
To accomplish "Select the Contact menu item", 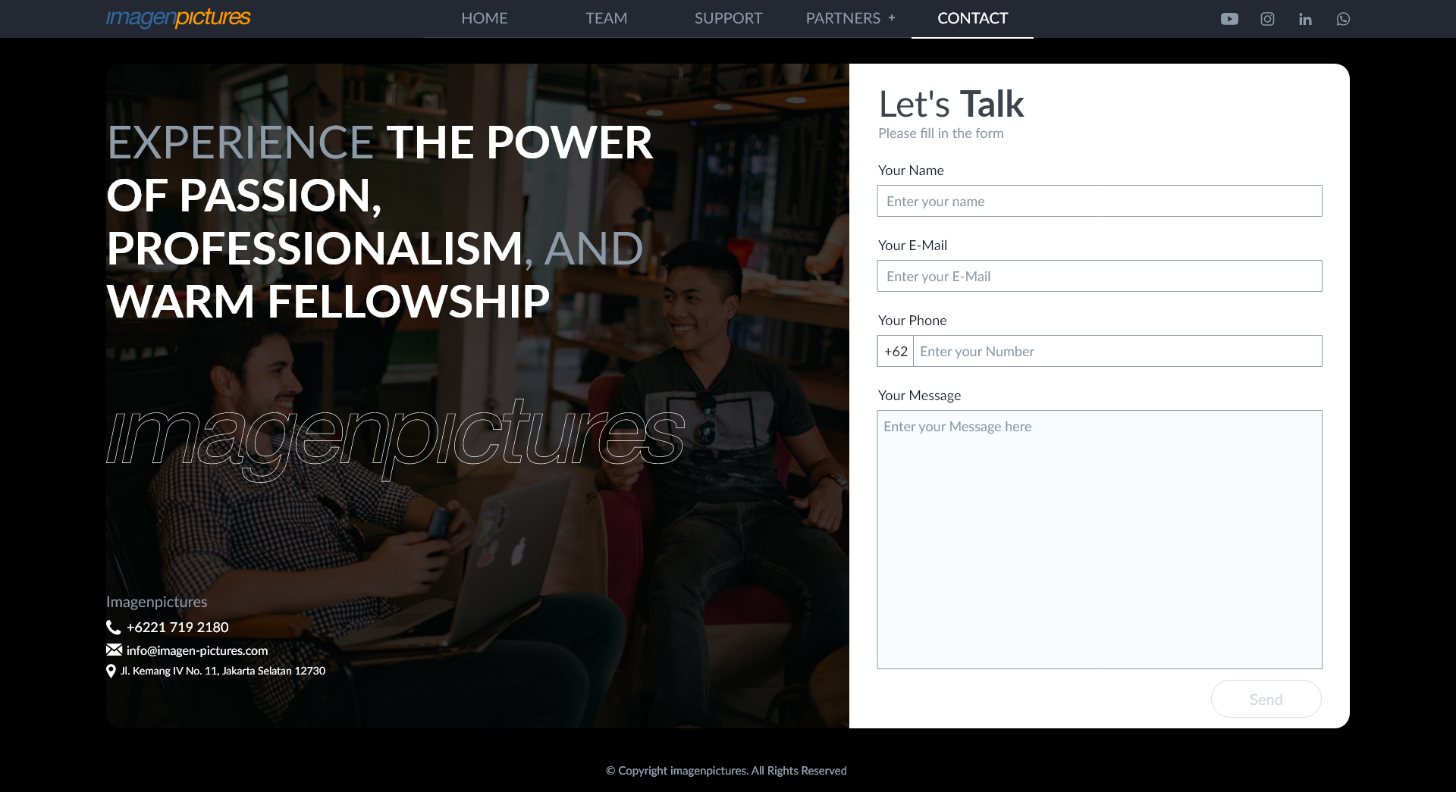I will pyautogui.click(x=972, y=18).
